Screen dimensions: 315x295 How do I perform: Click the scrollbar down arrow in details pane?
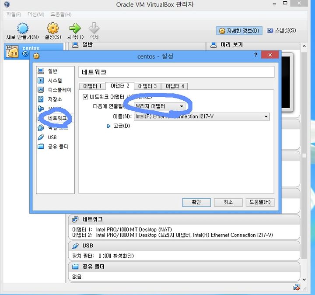pyautogui.click(x=304, y=280)
